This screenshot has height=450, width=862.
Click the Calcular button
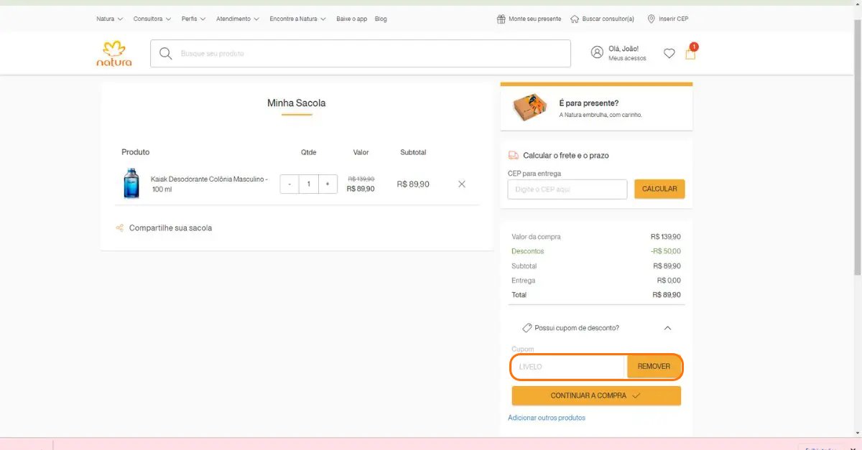click(x=659, y=189)
